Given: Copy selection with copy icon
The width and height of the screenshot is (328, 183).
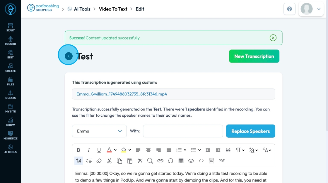Looking at the screenshot, I should 119,161.
